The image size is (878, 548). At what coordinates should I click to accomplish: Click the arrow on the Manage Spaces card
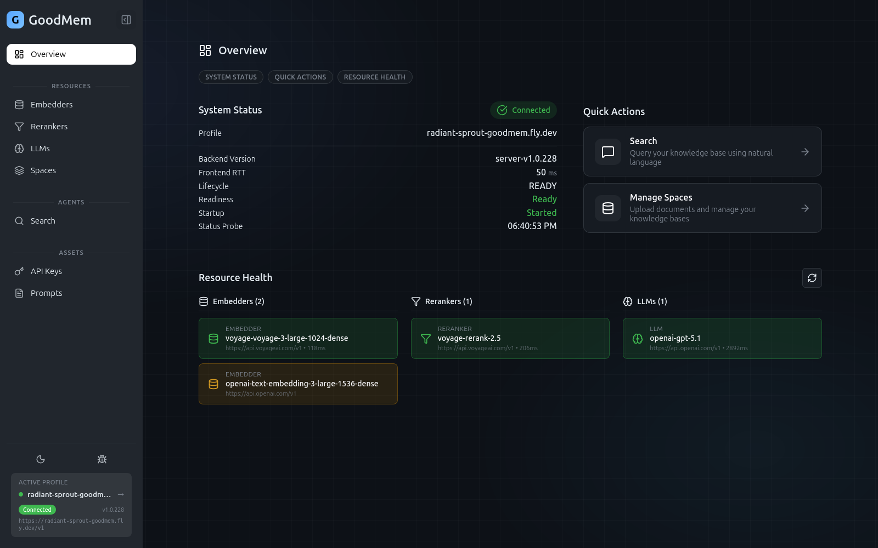(805, 208)
